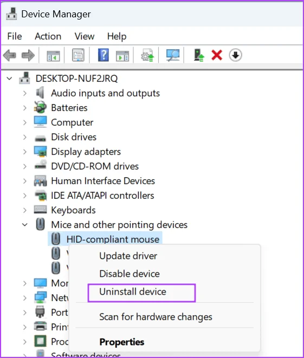The image size is (304, 358).
Task: Open the Help menu
Action: tap(117, 36)
